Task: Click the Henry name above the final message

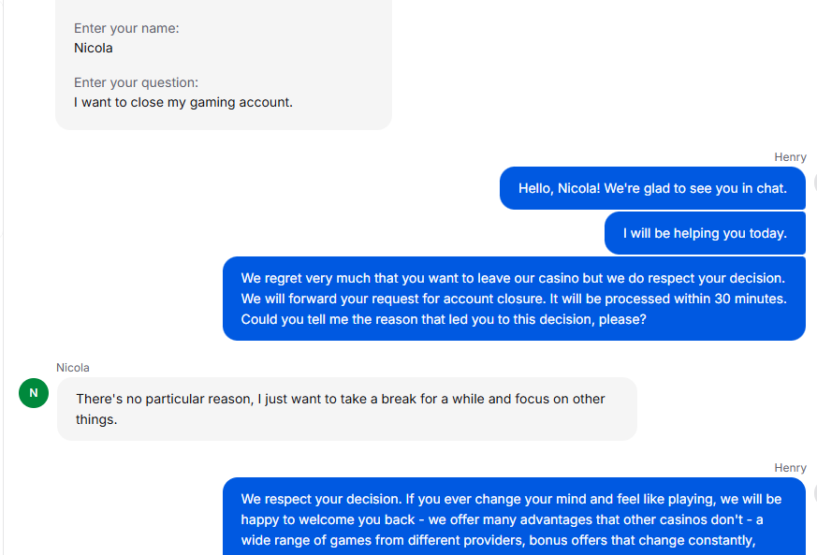Action: 790,468
